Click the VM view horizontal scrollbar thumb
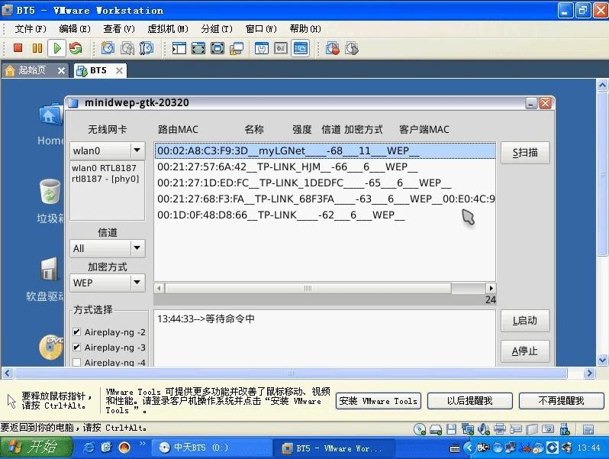This screenshot has width=609, height=459. click(x=291, y=373)
